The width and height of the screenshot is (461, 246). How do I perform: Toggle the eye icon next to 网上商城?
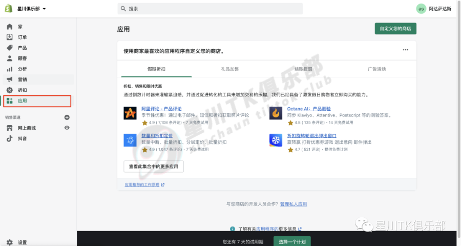tap(67, 128)
